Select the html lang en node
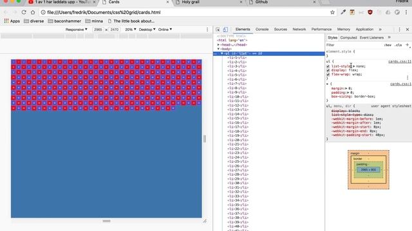Viewport: 412px width, 231px height. (x=232, y=40)
